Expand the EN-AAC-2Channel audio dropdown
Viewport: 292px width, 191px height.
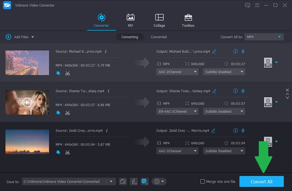[x=177, y=111]
